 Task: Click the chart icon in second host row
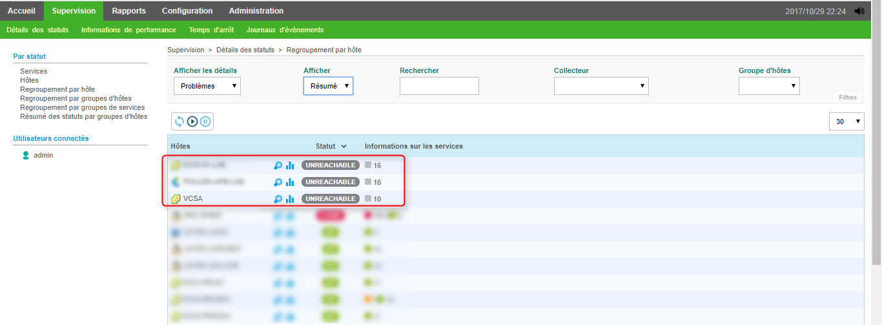pos(290,182)
